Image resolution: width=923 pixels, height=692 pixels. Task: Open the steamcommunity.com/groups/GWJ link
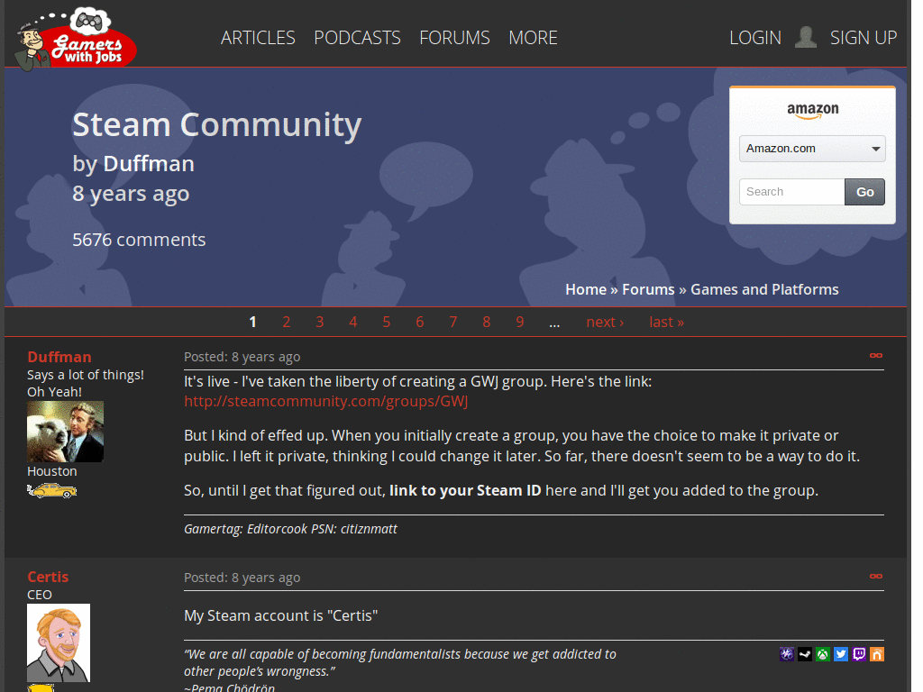pyautogui.click(x=325, y=402)
